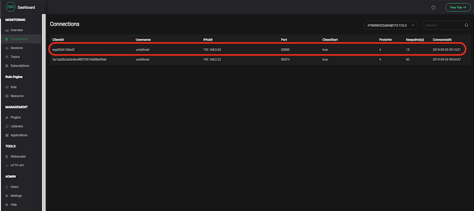This screenshot has width=474, height=211.
Task: Open the Resource sidebar link
Action: (17, 96)
